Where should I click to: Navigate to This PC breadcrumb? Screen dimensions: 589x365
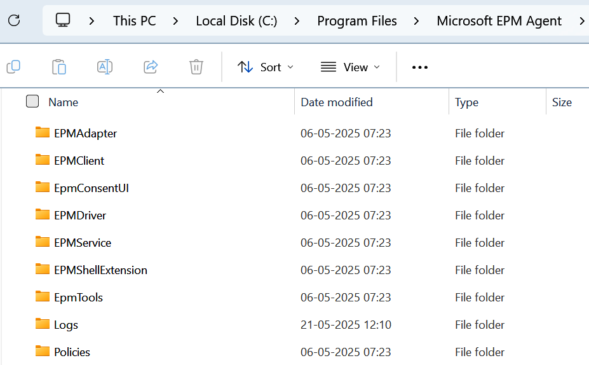click(135, 21)
